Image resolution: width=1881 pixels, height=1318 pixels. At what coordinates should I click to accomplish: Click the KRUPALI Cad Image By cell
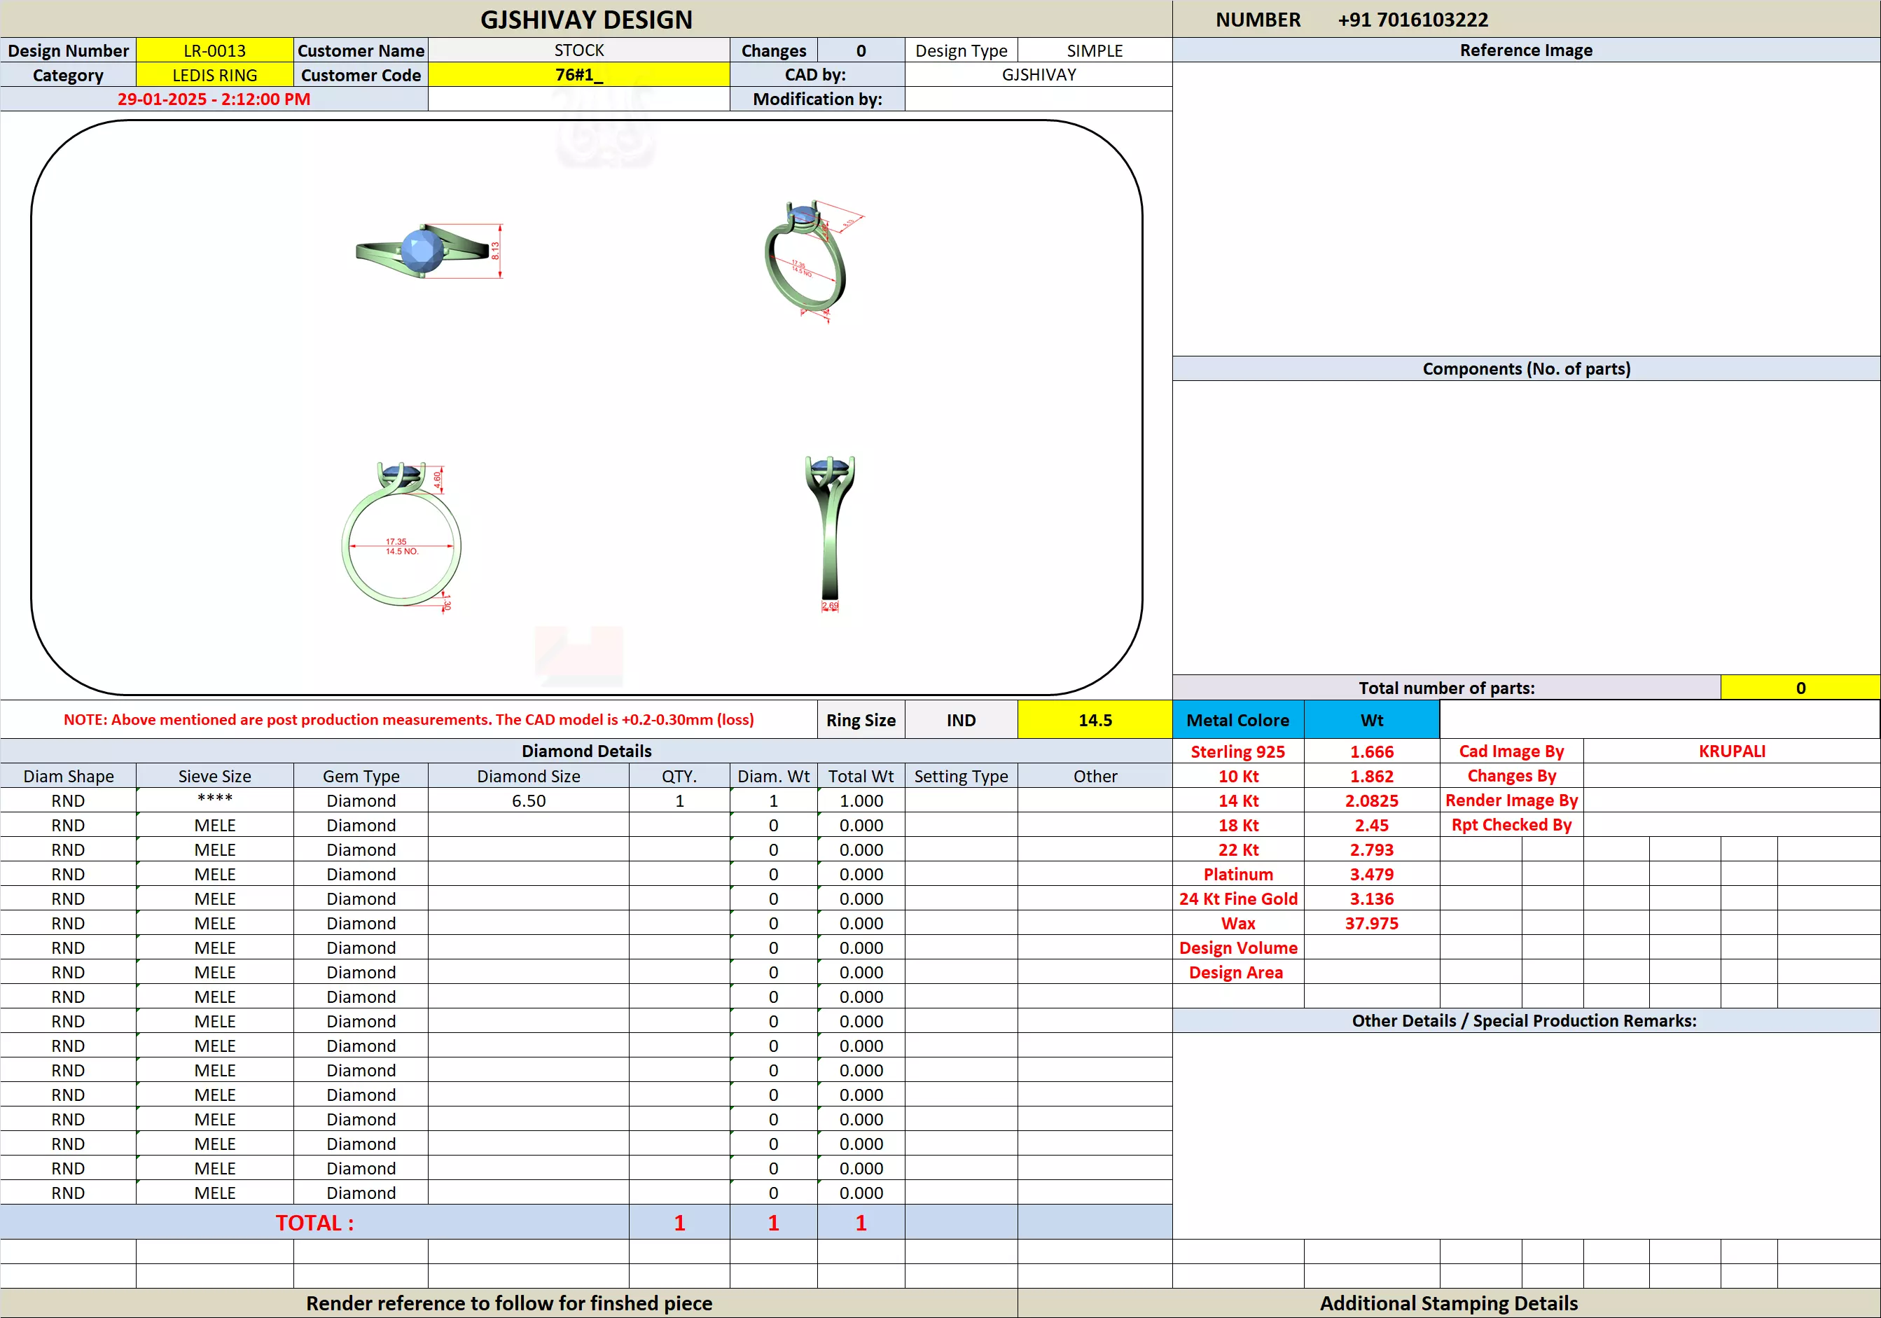[1731, 751]
